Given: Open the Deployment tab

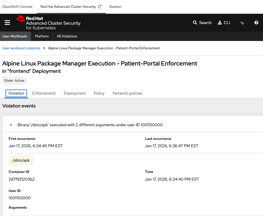Looking at the screenshot, I should click(x=75, y=93).
